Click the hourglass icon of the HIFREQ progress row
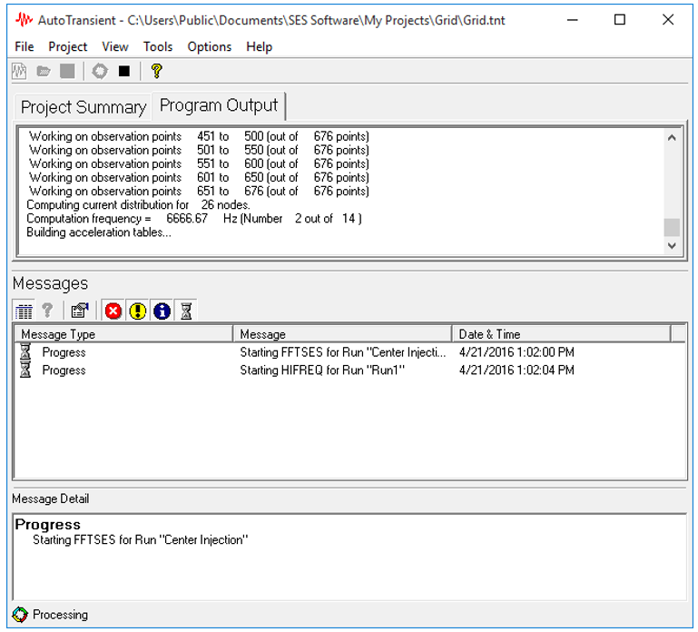This screenshot has height=632, width=698. [25, 370]
